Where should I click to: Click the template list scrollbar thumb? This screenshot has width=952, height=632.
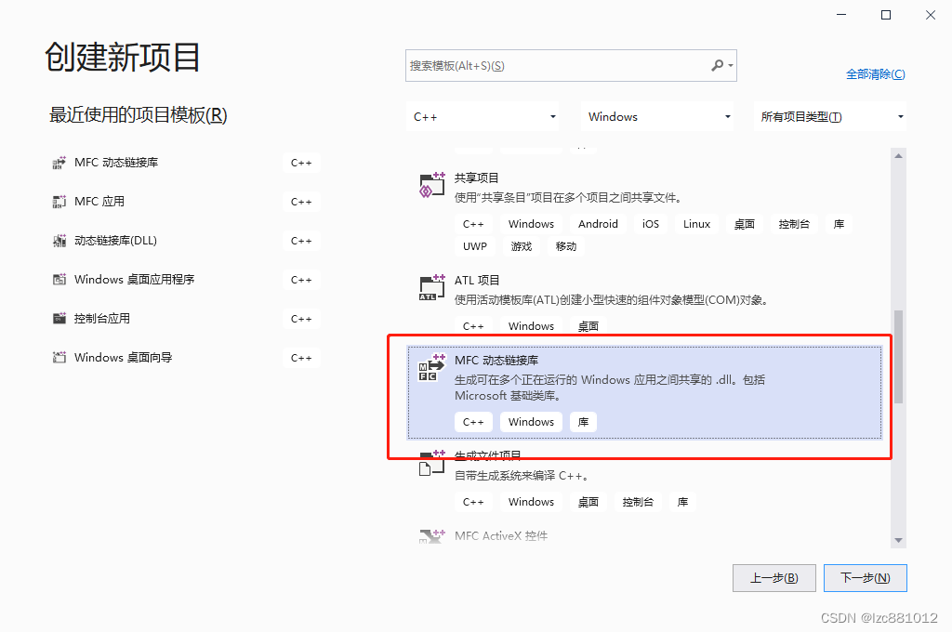(x=899, y=356)
